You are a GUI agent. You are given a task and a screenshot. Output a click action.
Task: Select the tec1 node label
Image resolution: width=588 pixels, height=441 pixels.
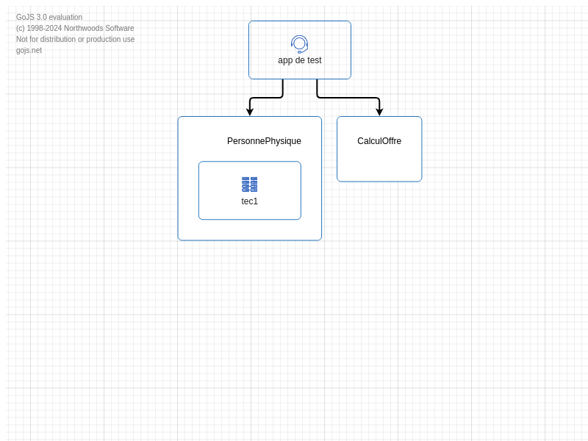click(250, 201)
